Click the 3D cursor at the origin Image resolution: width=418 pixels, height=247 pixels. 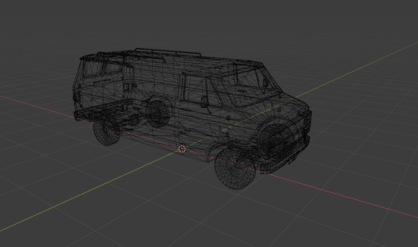click(x=182, y=149)
